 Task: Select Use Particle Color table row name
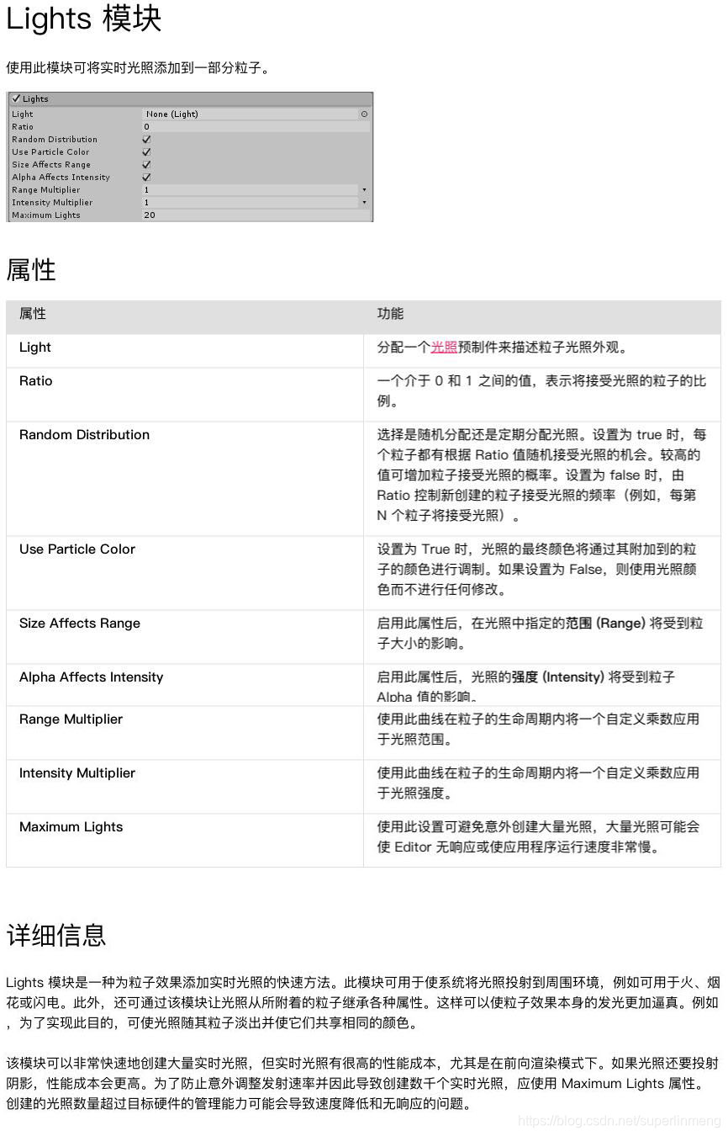point(77,549)
